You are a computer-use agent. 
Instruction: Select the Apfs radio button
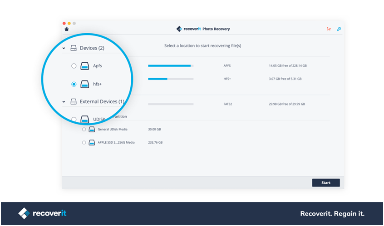tap(74, 66)
